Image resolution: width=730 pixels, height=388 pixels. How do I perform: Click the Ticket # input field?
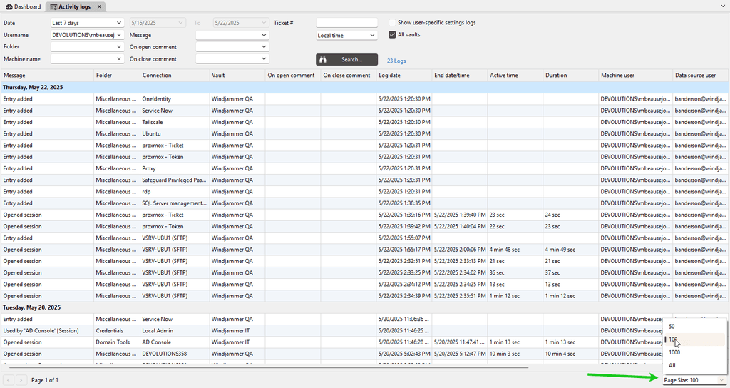click(346, 23)
